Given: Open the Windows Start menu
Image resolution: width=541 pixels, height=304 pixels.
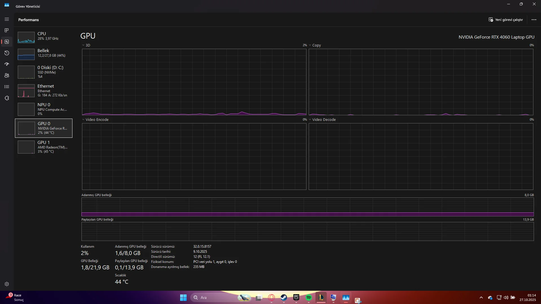Looking at the screenshot, I should tap(183, 298).
